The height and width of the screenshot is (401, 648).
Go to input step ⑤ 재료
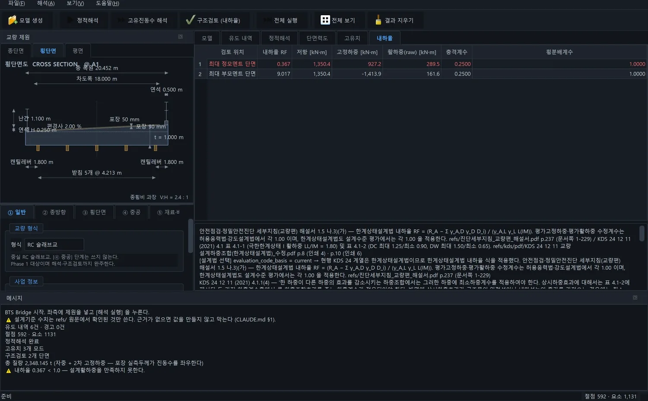168,212
